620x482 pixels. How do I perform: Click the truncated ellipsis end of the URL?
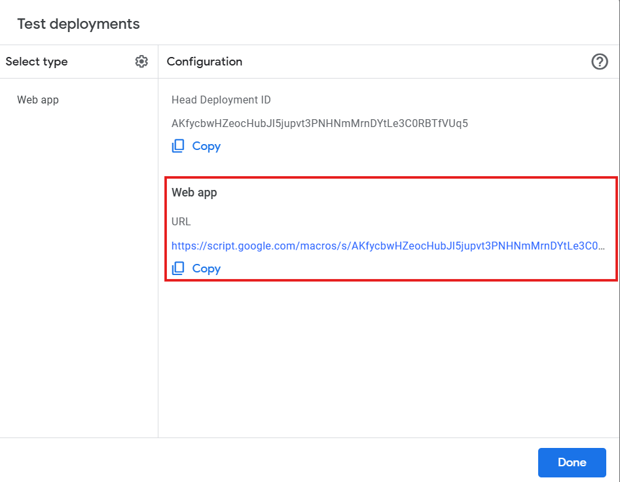click(600, 246)
